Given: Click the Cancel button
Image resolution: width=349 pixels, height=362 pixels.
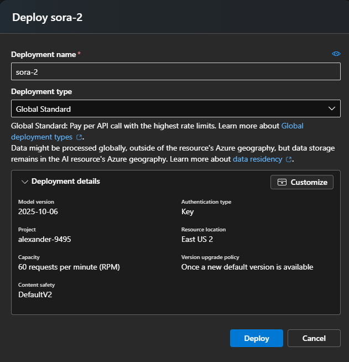Looking at the screenshot, I should pos(314,338).
